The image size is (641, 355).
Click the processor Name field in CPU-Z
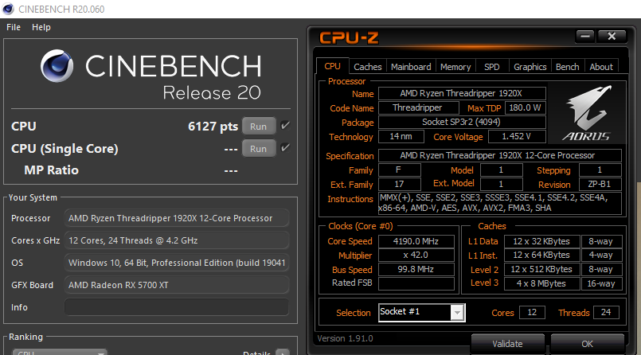click(462, 93)
